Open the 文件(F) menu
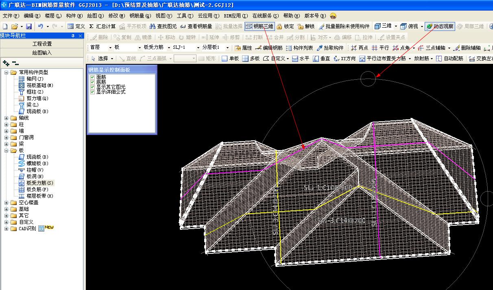This screenshot has height=290, width=493. pos(11,16)
